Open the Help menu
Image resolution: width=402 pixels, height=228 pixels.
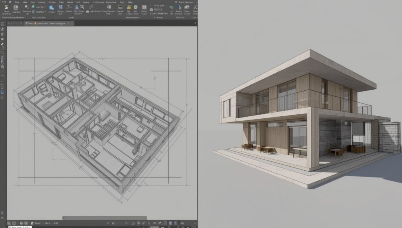pyautogui.click(x=130, y=3)
